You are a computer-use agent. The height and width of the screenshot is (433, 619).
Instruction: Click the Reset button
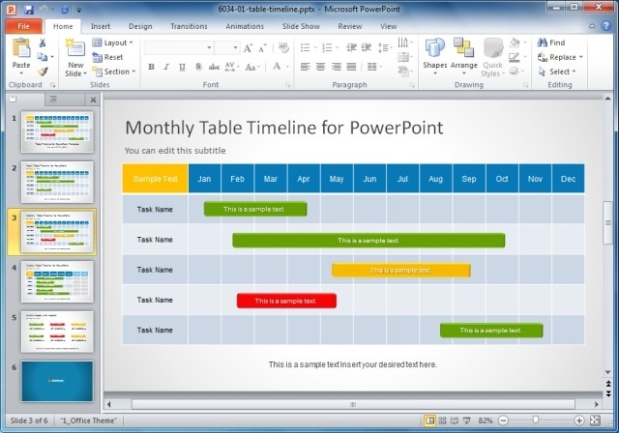click(x=107, y=57)
